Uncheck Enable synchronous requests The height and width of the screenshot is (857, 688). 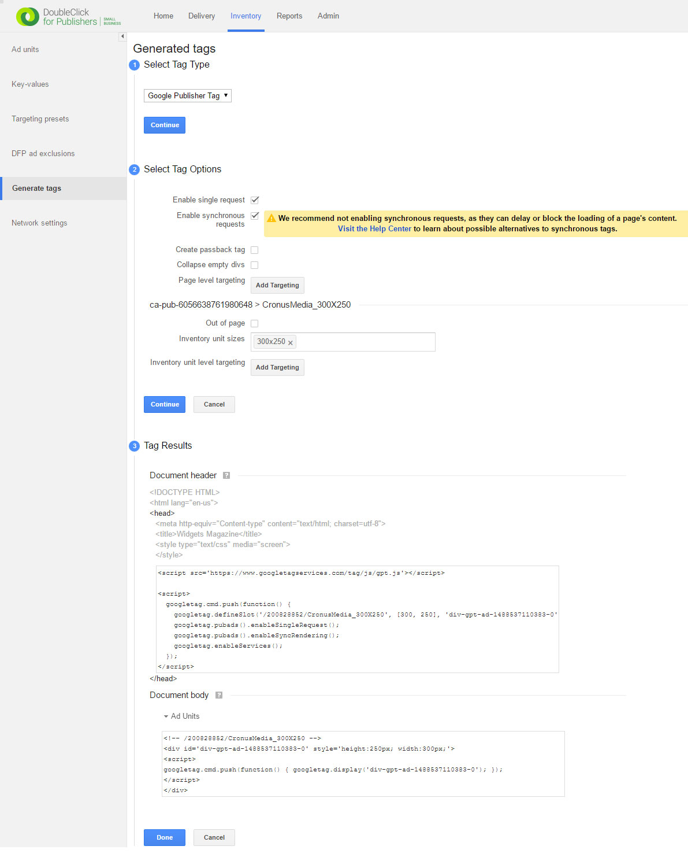(255, 216)
